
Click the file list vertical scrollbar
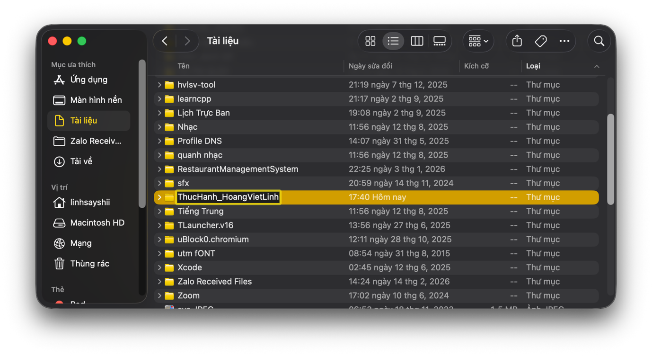(610, 159)
